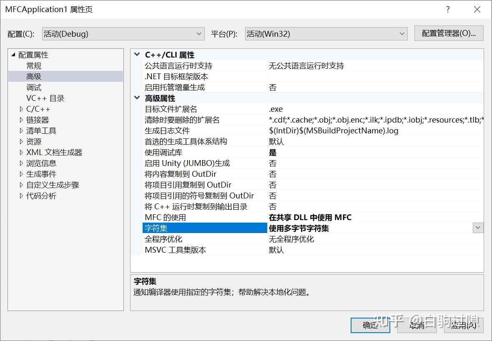This screenshot has height=341, width=492.
Task: Expand the 代码分析 tree node arrow
Action: pyautogui.click(x=21, y=196)
